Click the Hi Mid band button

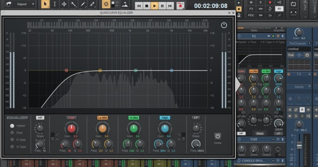tap(133, 118)
